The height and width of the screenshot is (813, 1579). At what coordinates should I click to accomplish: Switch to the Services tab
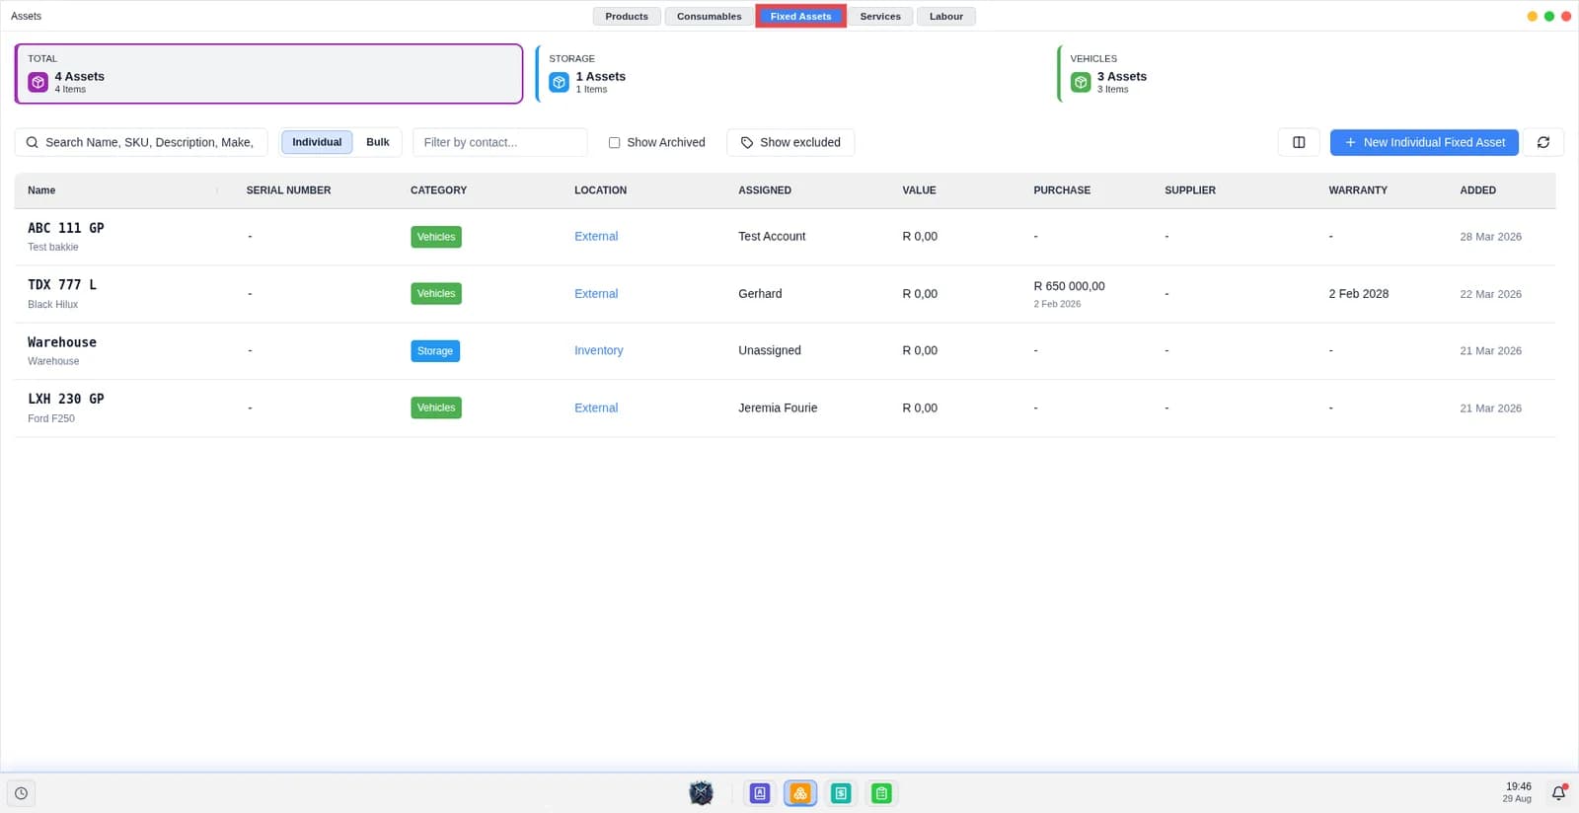click(x=880, y=16)
